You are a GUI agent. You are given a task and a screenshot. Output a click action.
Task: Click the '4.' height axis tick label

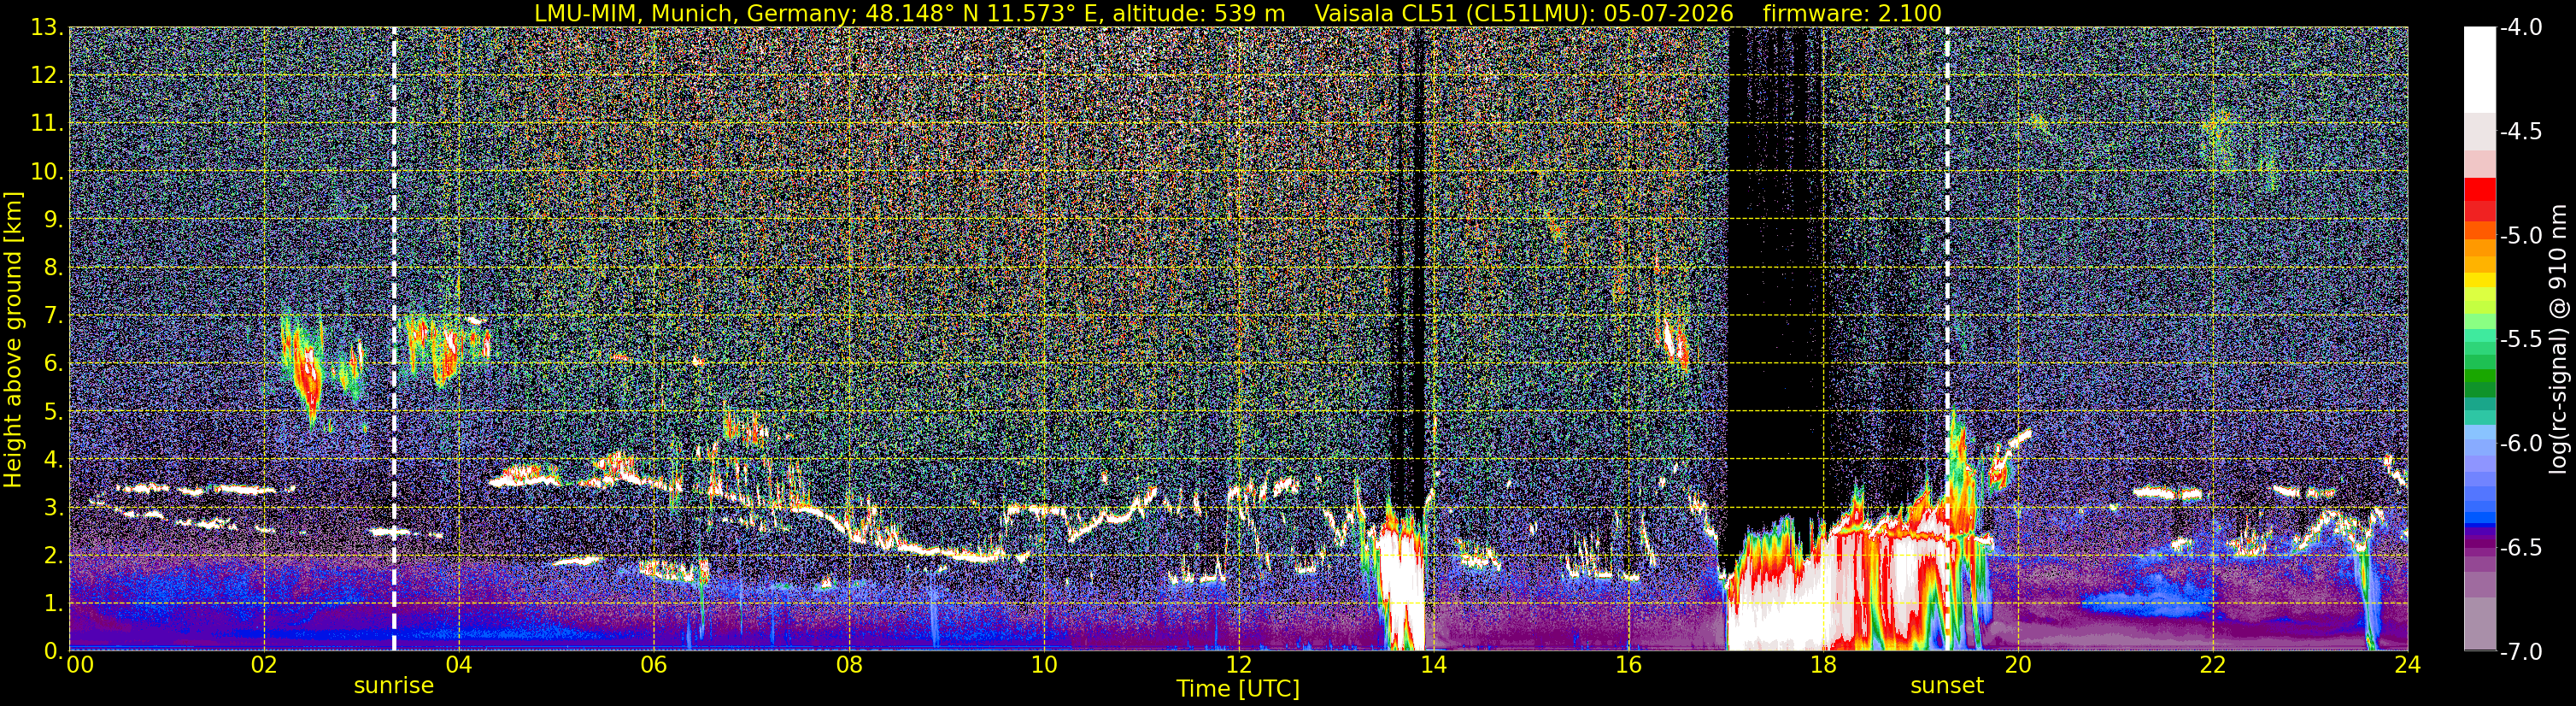(x=54, y=459)
